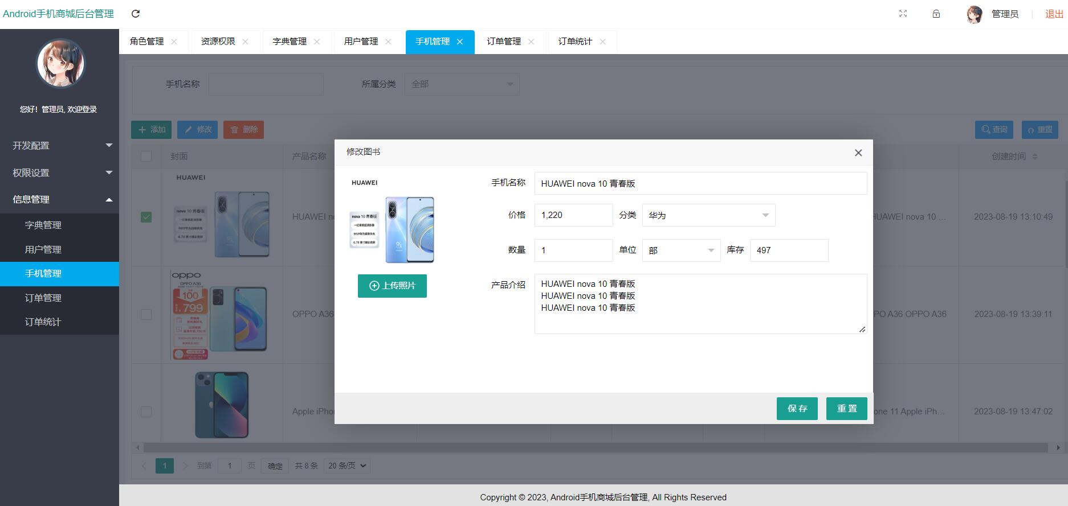Click the left arrow of horizontal scrollbar
The width and height of the screenshot is (1068, 506).
137,448
